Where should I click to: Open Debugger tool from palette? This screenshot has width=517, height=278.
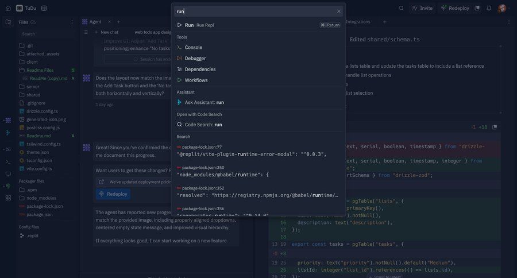(258, 59)
